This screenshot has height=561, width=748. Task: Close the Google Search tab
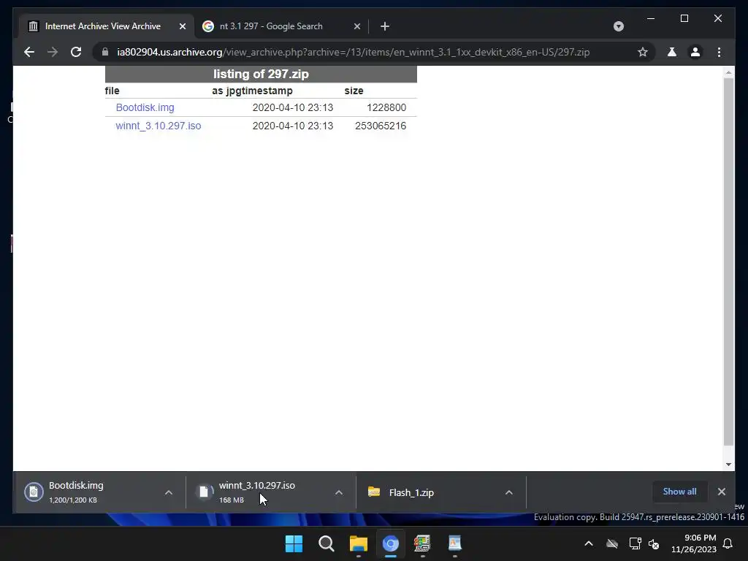[x=356, y=26]
